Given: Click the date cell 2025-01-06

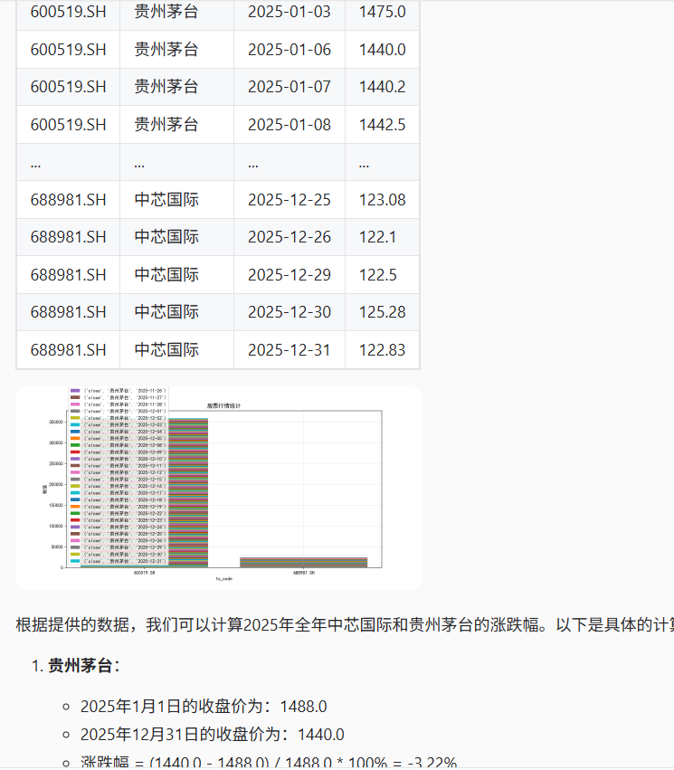Looking at the screenshot, I should coord(290,50).
